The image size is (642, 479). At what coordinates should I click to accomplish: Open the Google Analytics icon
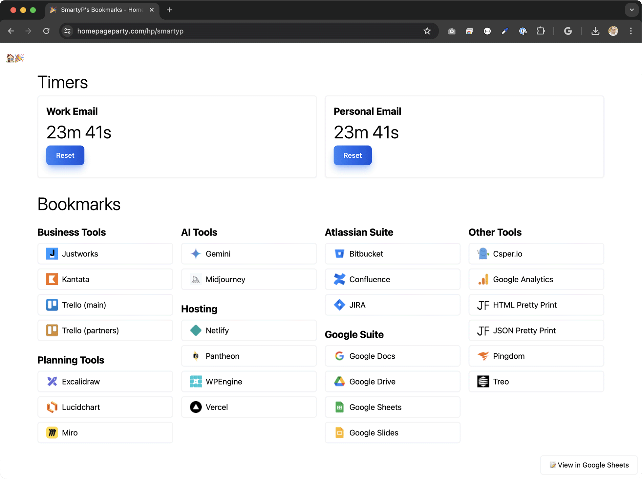tap(483, 279)
